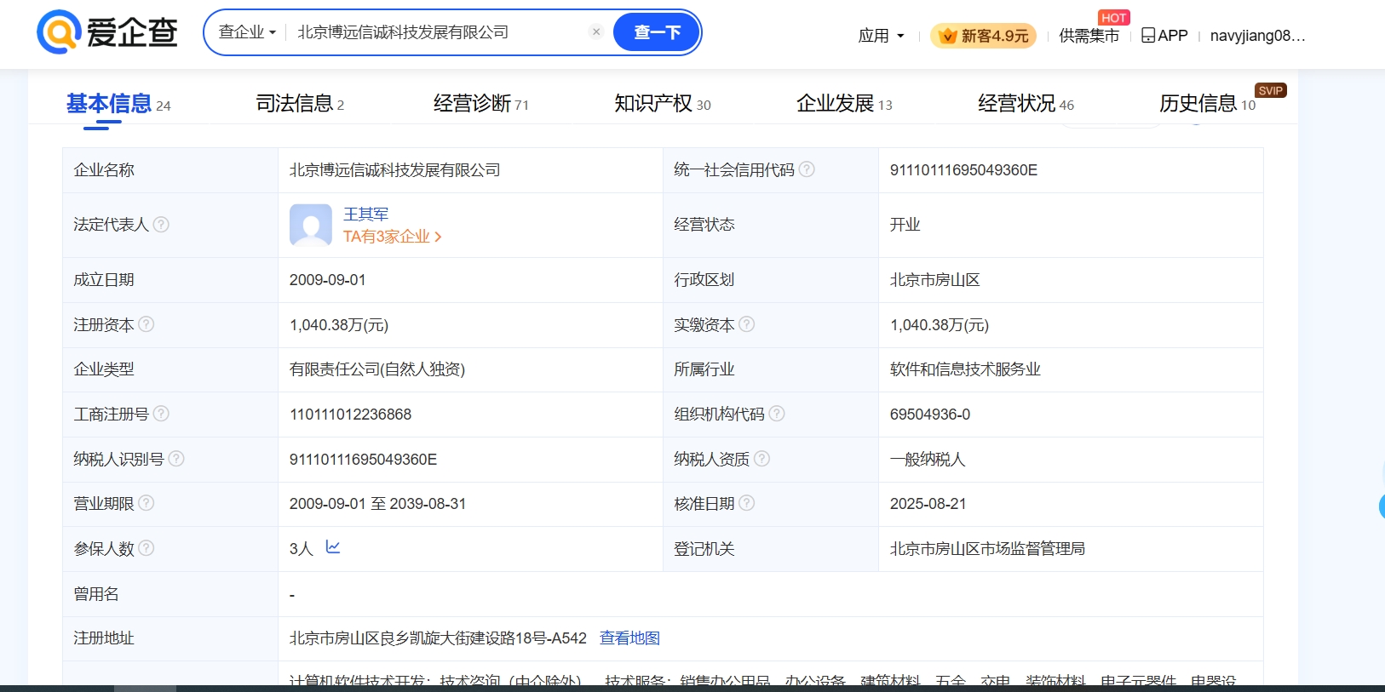This screenshot has width=1385, height=692.
Task: Click the question mark next to 注册资本
Action: (x=147, y=324)
